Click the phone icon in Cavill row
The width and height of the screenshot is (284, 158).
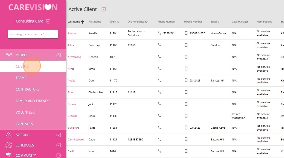pyautogui.click(x=160, y=151)
